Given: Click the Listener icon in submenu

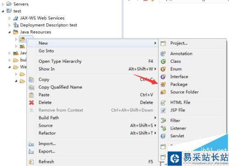Looking at the screenshot, I should [x=164, y=128].
